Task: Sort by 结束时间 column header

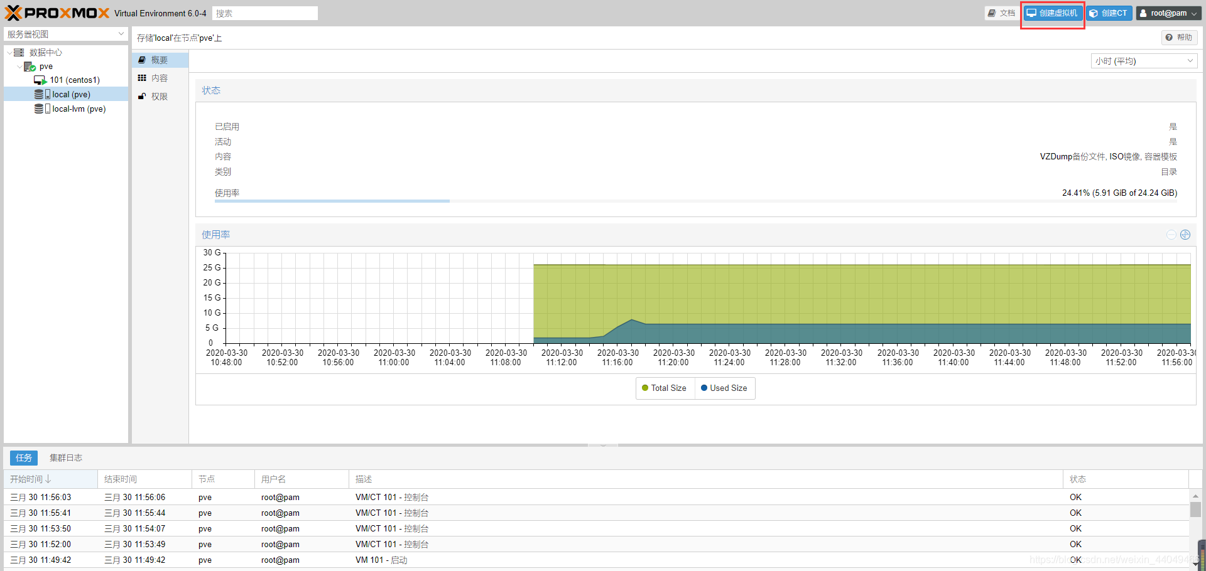Action: 144,479
